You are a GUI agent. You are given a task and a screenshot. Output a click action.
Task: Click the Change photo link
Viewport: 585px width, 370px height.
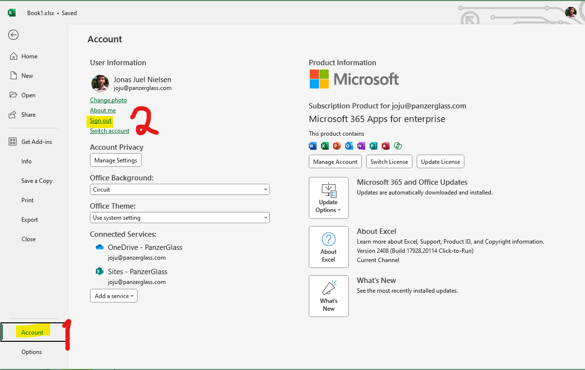pos(108,100)
